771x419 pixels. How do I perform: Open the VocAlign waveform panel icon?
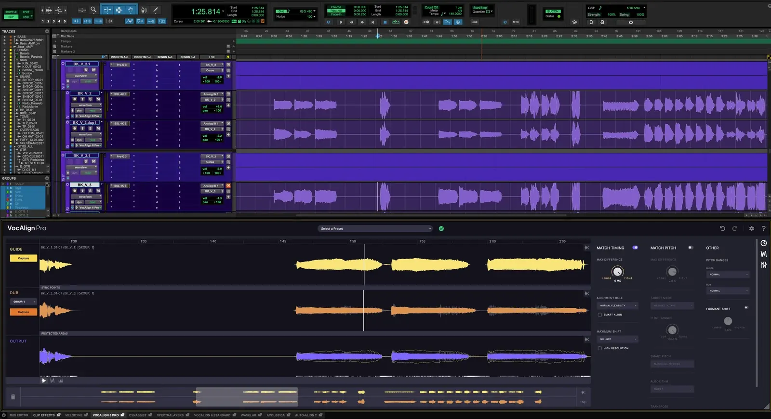[764, 254]
